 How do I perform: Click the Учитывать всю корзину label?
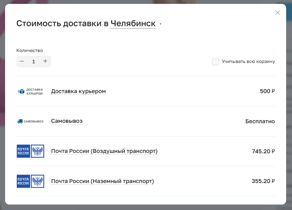tap(248, 61)
